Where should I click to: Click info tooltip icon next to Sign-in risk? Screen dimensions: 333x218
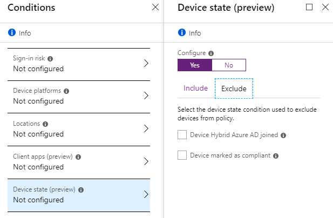pos(50,58)
